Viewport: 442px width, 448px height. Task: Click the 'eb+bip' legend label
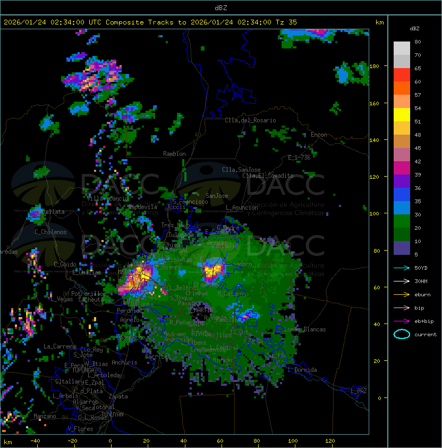[x=424, y=321]
